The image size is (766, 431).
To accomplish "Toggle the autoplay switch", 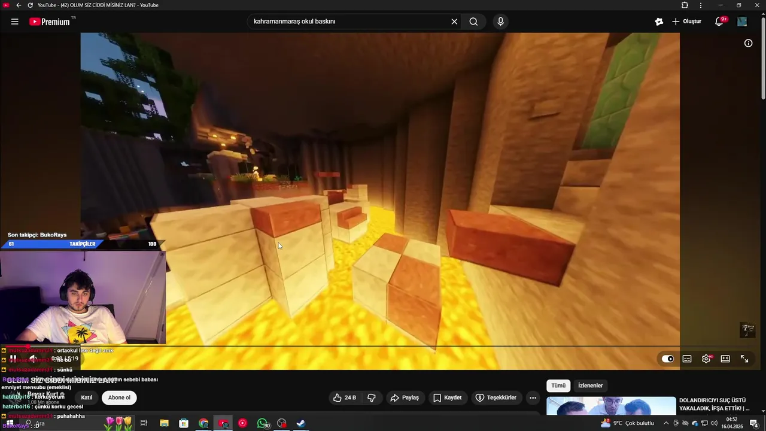I will [x=668, y=359].
